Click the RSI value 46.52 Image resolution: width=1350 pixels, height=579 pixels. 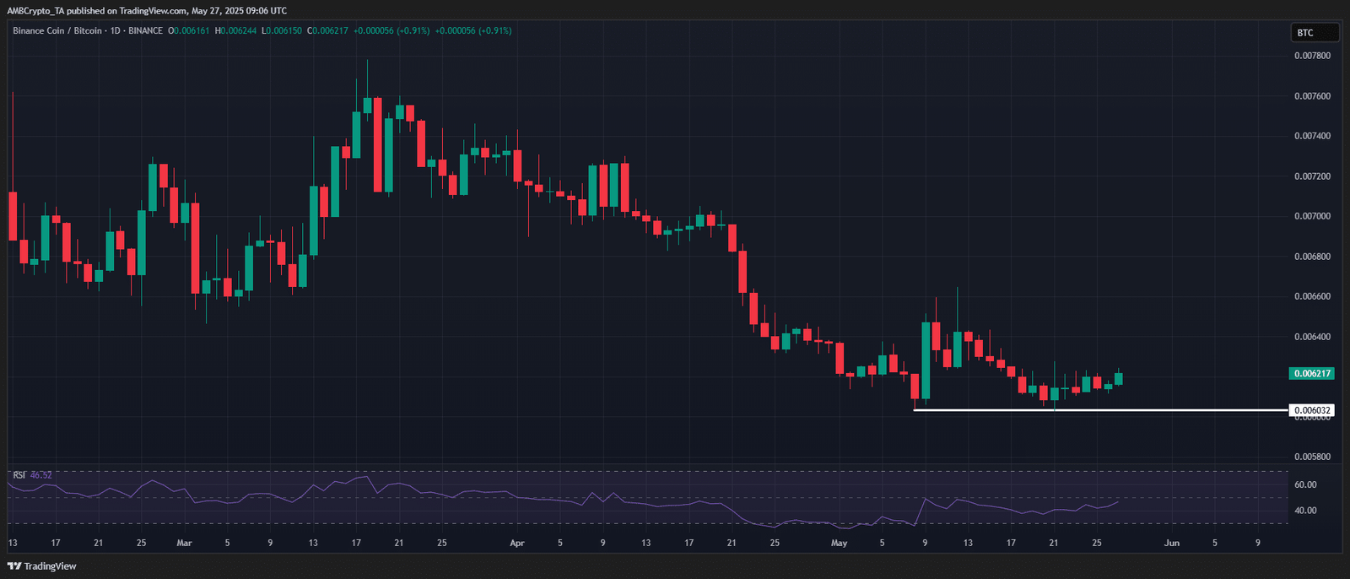[x=41, y=475]
